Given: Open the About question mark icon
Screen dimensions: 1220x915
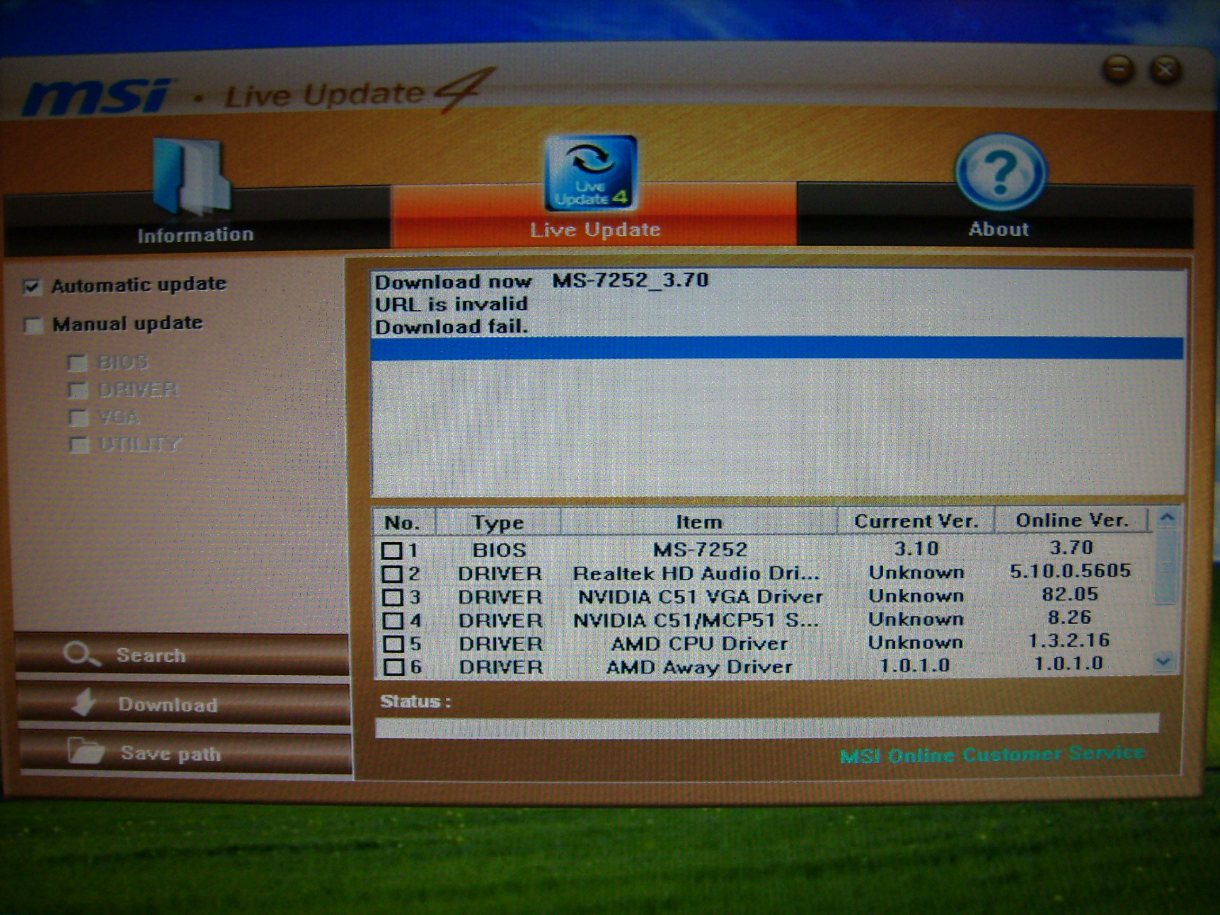Looking at the screenshot, I should [1000, 172].
